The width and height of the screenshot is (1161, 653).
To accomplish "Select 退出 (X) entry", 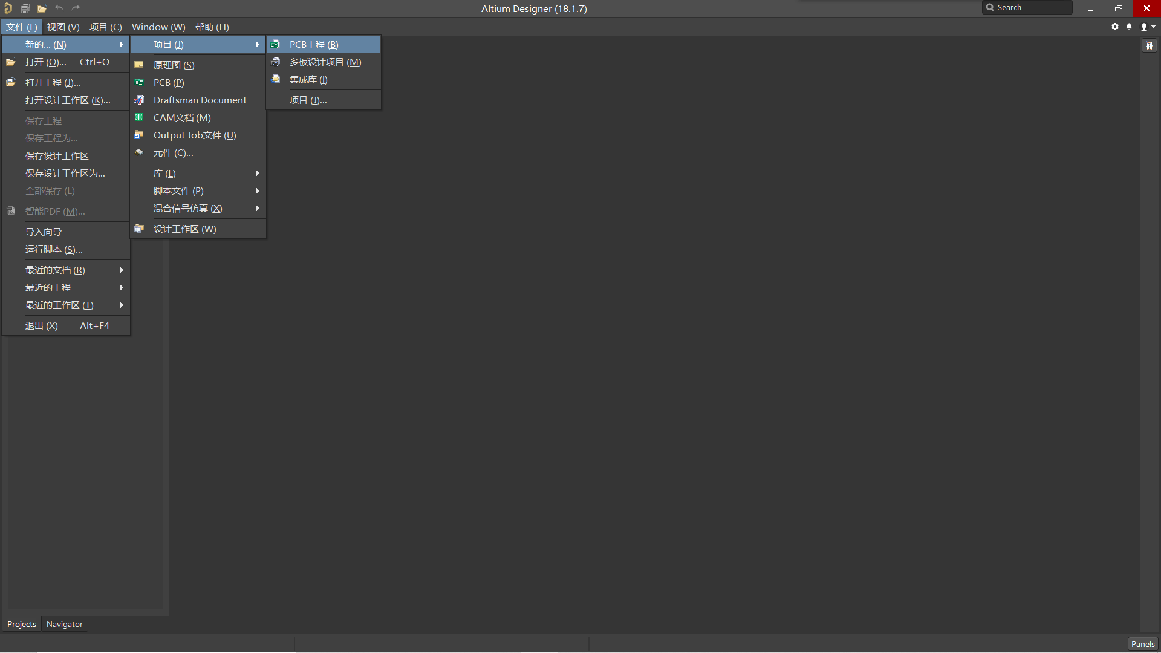I will tap(67, 325).
